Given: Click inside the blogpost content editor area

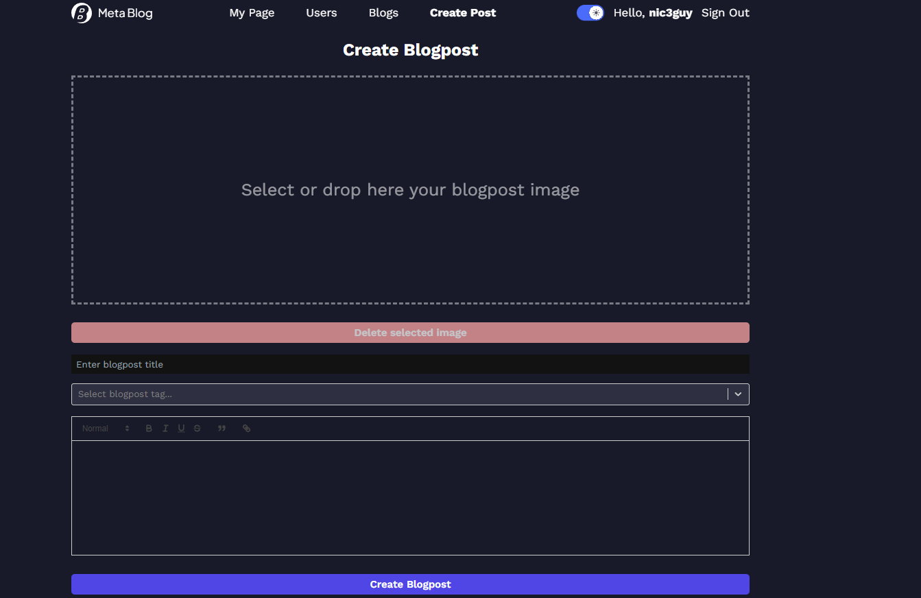Looking at the screenshot, I should (x=410, y=498).
